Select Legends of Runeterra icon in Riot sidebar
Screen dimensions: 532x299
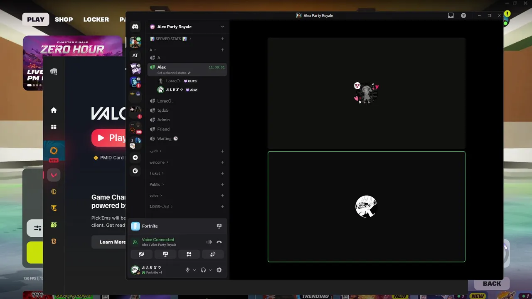pyautogui.click(x=54, y=241)
